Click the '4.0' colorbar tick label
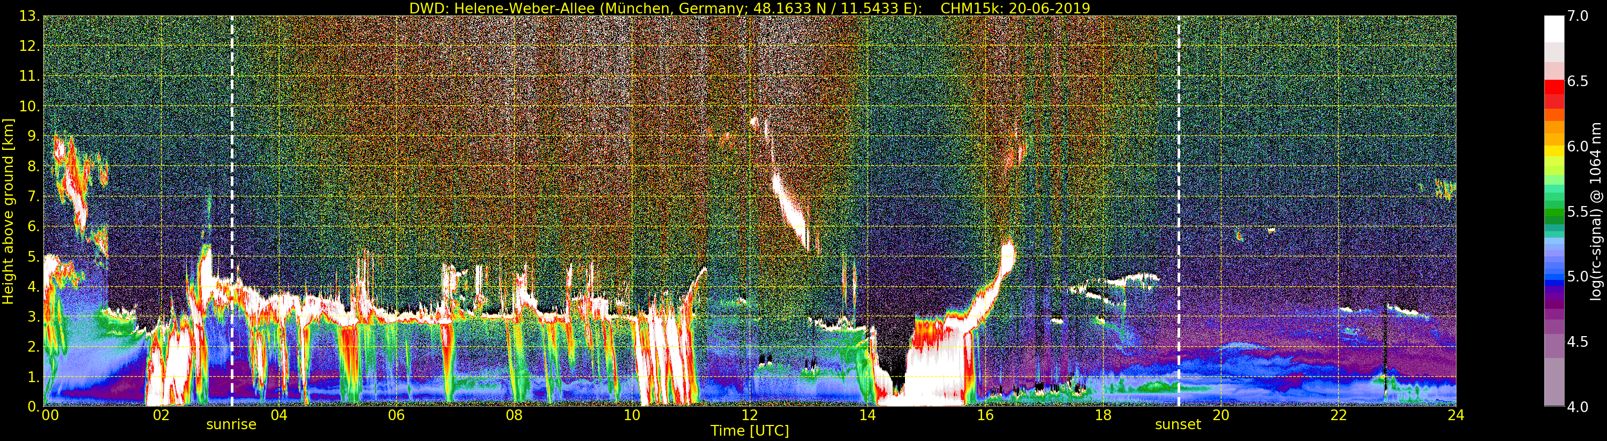This screenshot has height=441, width=1607. [x=1578, y=407]
